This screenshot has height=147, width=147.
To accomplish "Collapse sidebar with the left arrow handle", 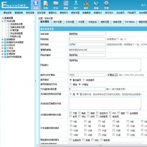I will click(35, 81).
